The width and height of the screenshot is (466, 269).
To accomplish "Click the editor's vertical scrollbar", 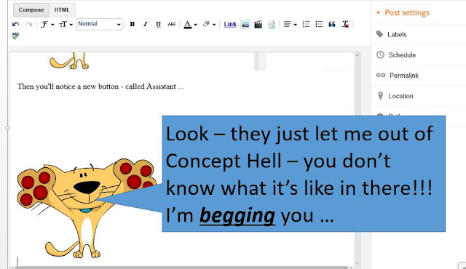I will (x=358, y=159).
